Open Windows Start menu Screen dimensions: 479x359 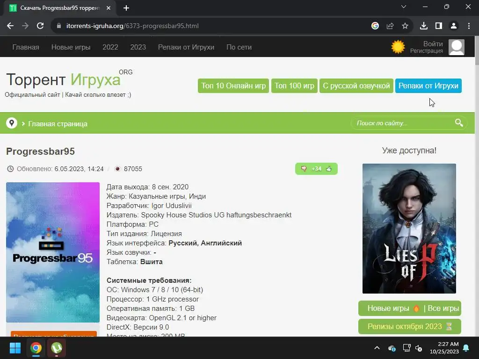(15, 348)
